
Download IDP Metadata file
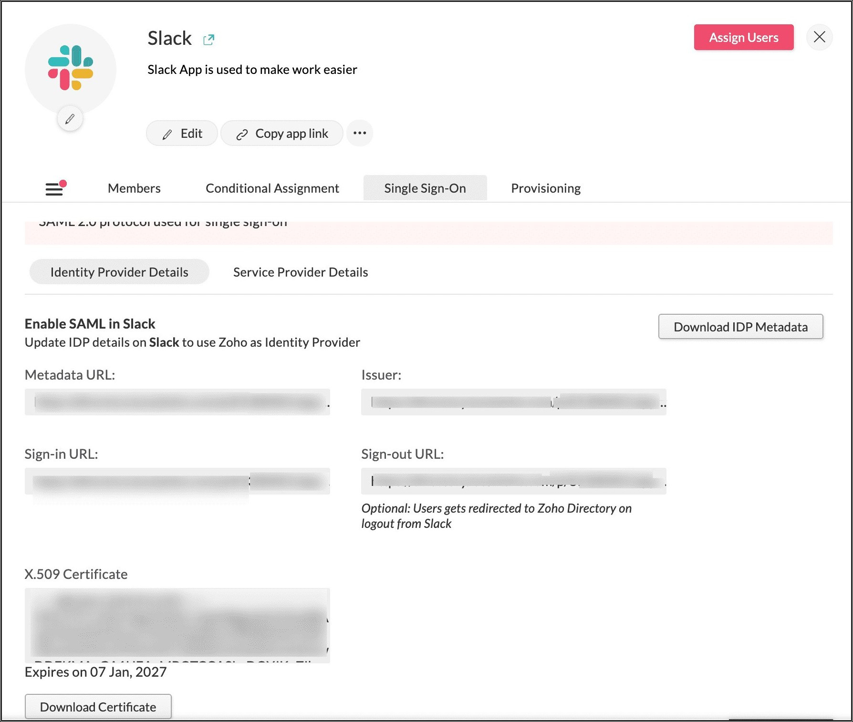click(740, 327)
